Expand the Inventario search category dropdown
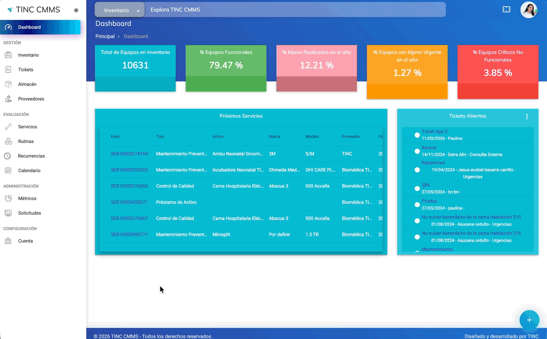 [x=120, y=10]
